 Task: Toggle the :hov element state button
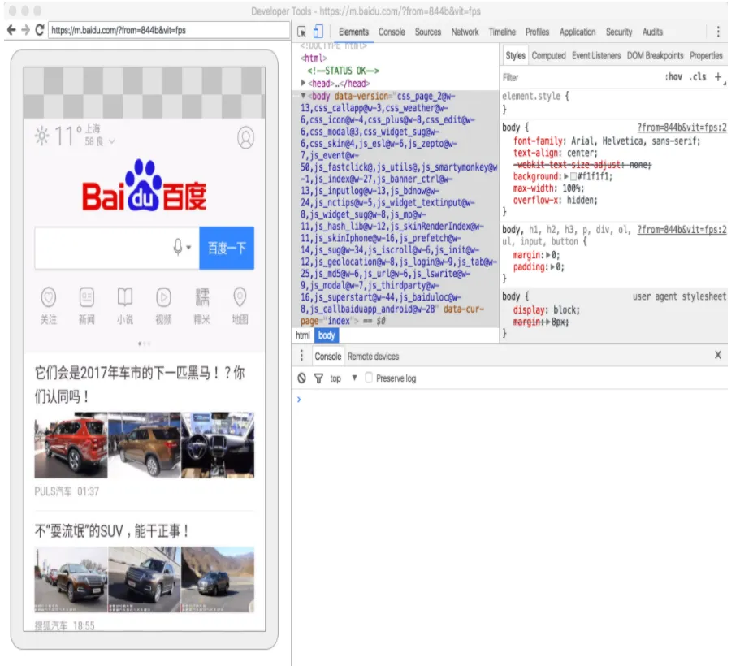[x=673, y=77]
